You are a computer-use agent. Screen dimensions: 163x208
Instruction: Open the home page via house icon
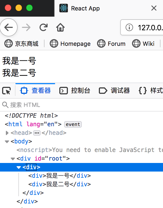(60, 27)
